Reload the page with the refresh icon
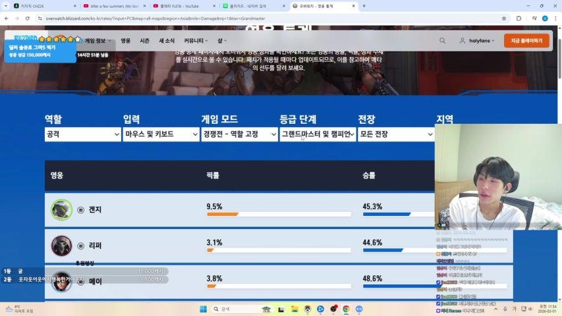 (x=28, y=18)
